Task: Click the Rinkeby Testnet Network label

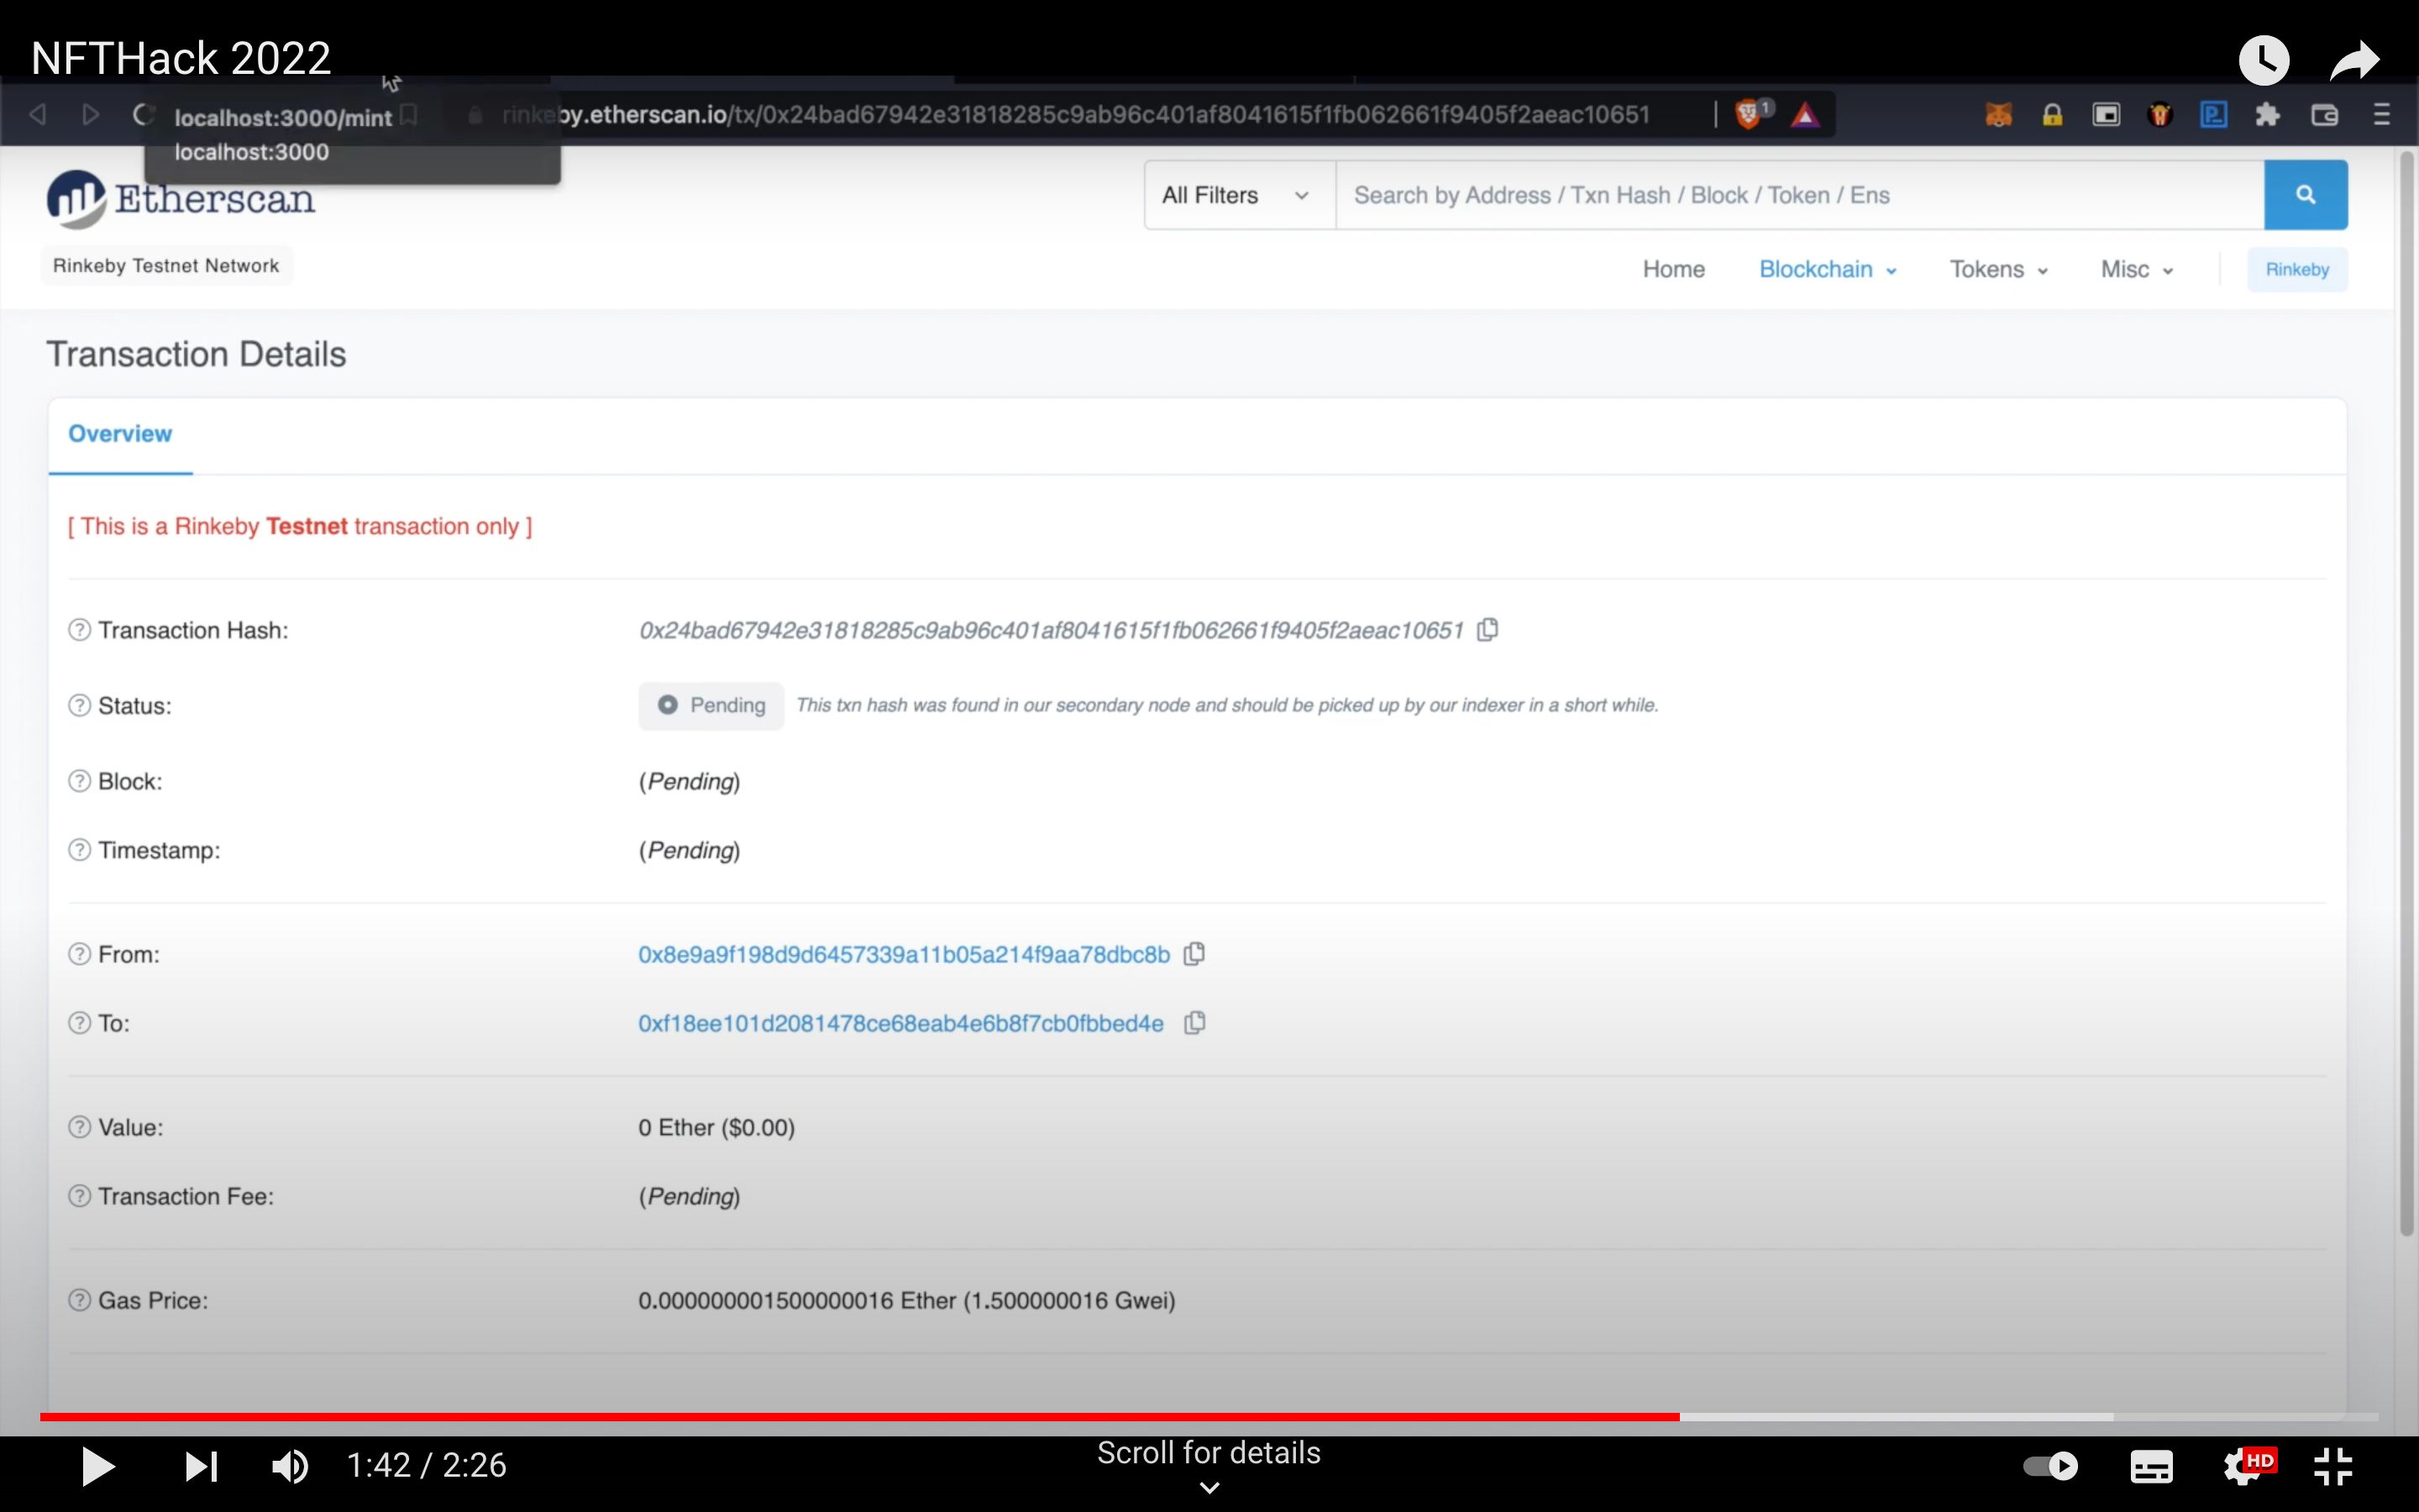Action: click(x=166, y=266)
